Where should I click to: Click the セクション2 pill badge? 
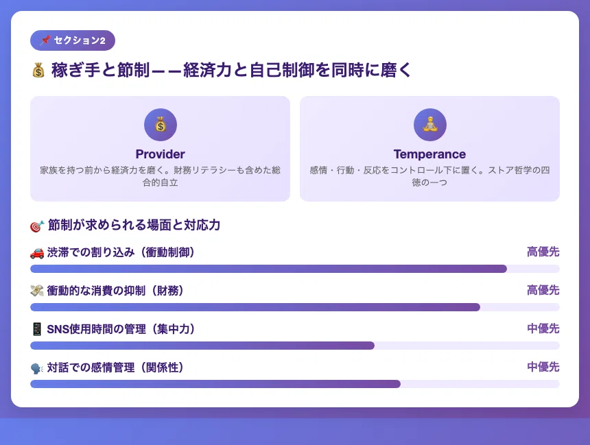coord(73,40)
